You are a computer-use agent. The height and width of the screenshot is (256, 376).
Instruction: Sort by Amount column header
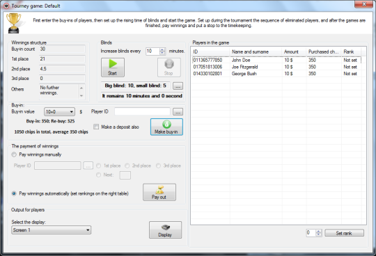pos(294,51)
